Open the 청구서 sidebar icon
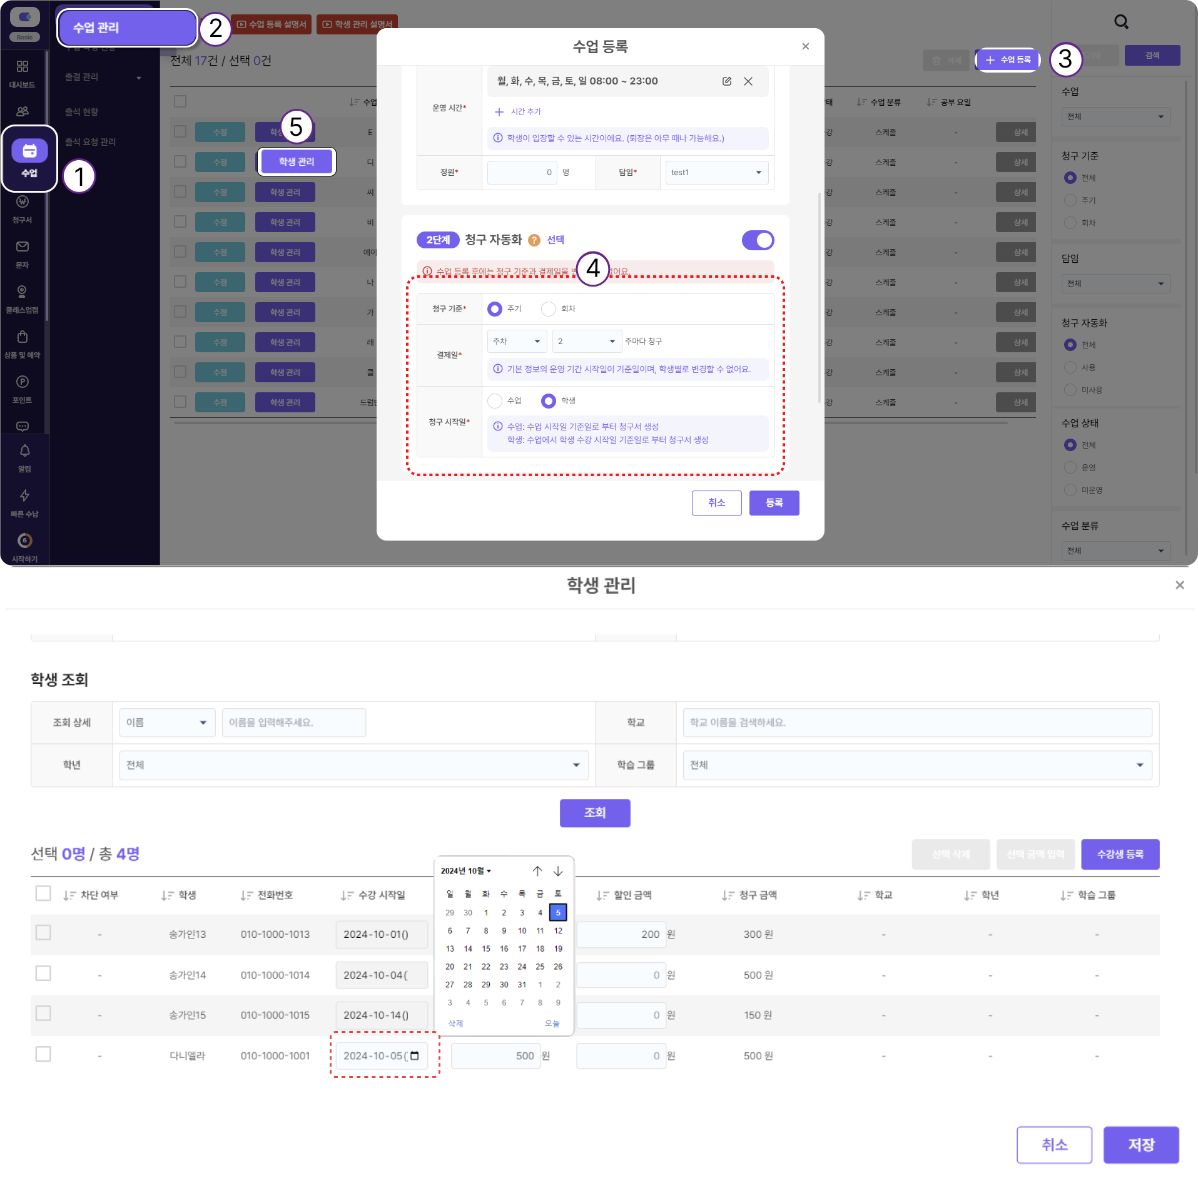Viewport: 1198px width, 1190px height. [23, 209]
